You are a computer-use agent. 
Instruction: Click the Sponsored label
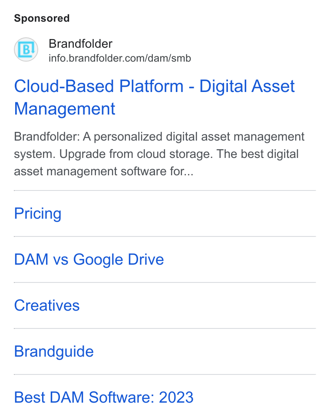pos(42,18)
